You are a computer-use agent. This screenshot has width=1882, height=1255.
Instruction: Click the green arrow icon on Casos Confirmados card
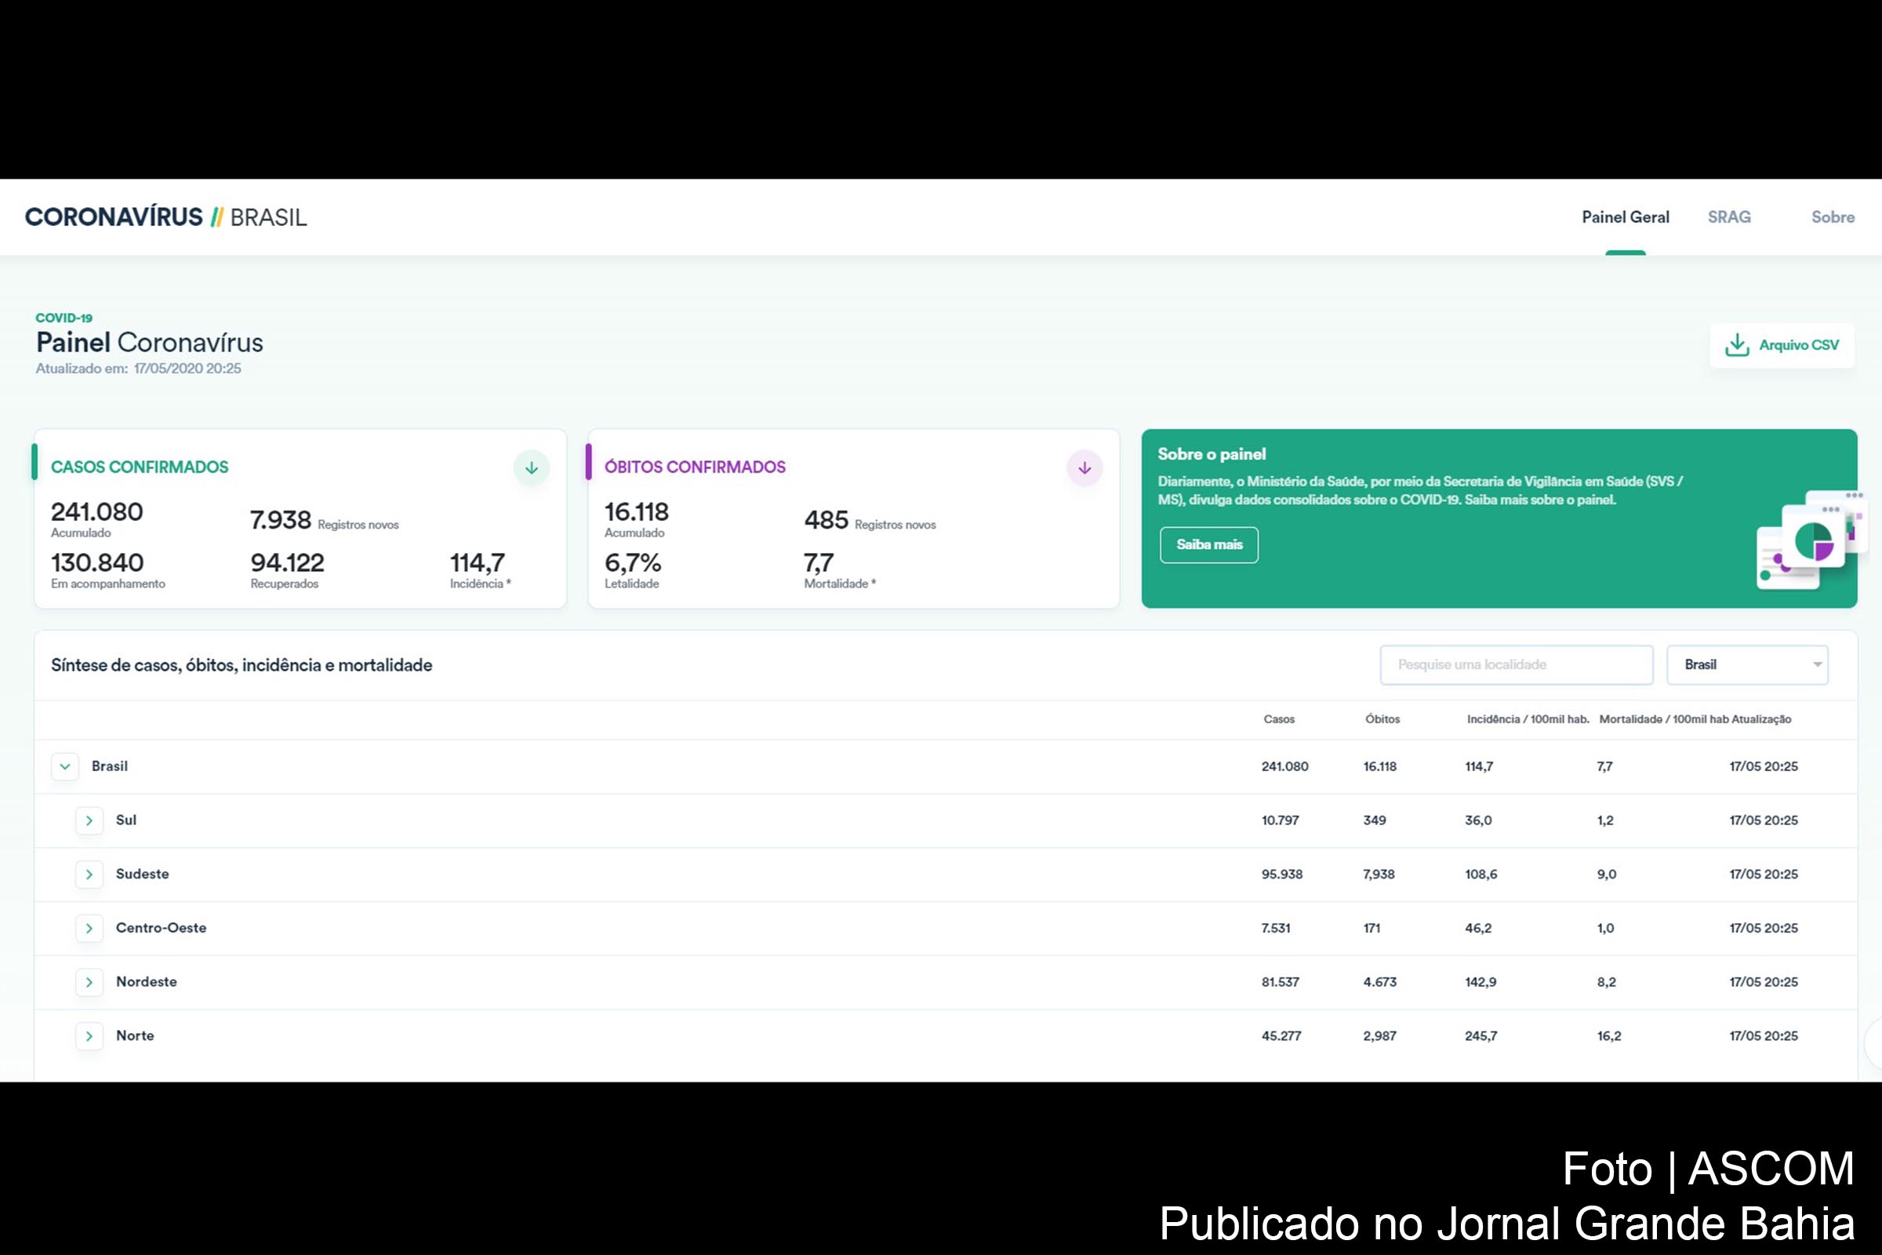[532, 468]
